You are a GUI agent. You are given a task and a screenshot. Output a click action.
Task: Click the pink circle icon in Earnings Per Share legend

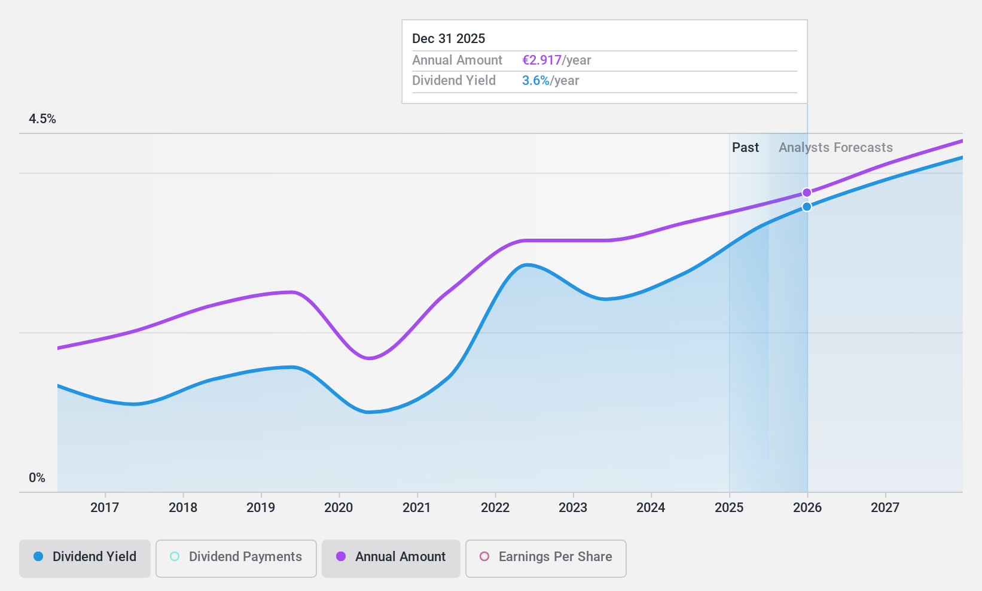[x=484, y=557]
